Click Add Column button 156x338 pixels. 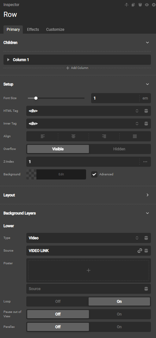pos(77,68)
